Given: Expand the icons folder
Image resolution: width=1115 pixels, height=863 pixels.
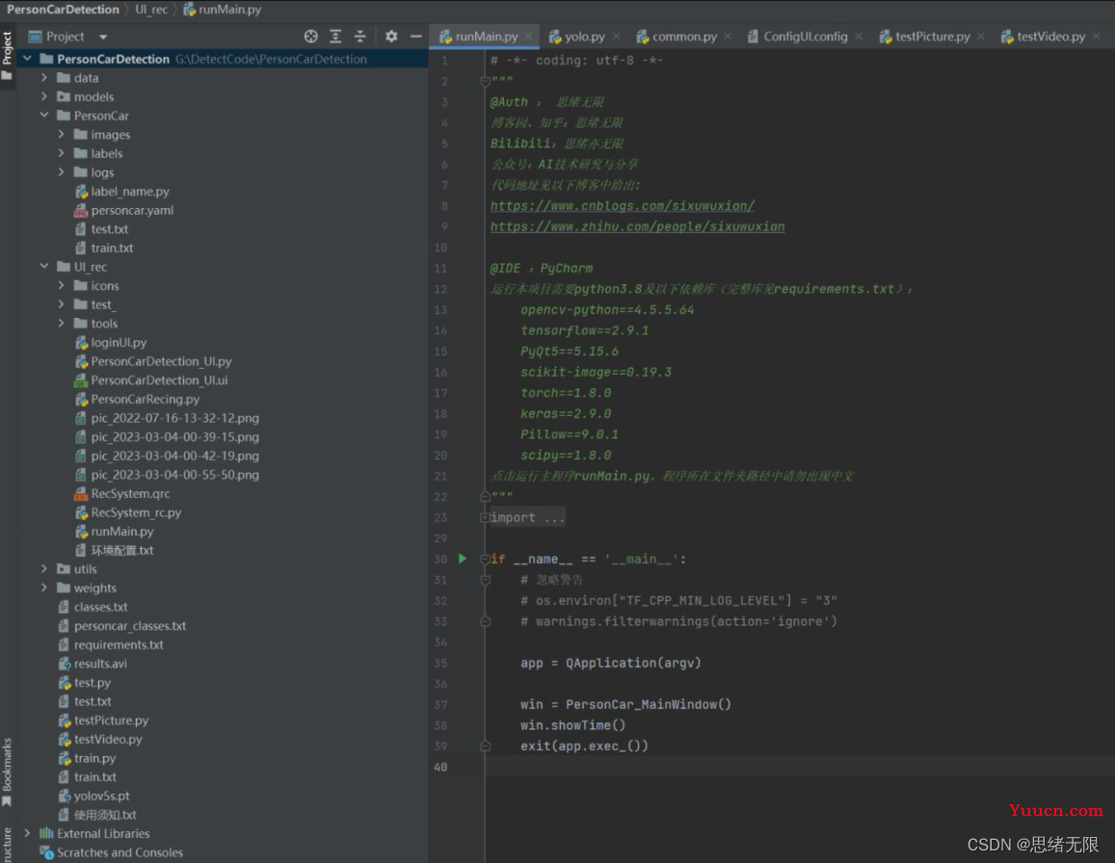Looking at the screenshot, I should [61, 286].
